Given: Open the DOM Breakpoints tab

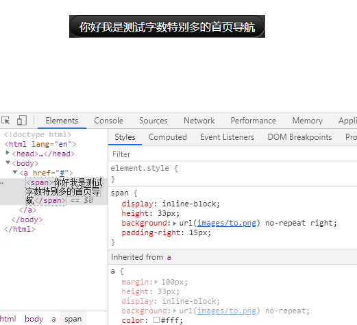Looking at the screenshot, I should coord(299,137).
